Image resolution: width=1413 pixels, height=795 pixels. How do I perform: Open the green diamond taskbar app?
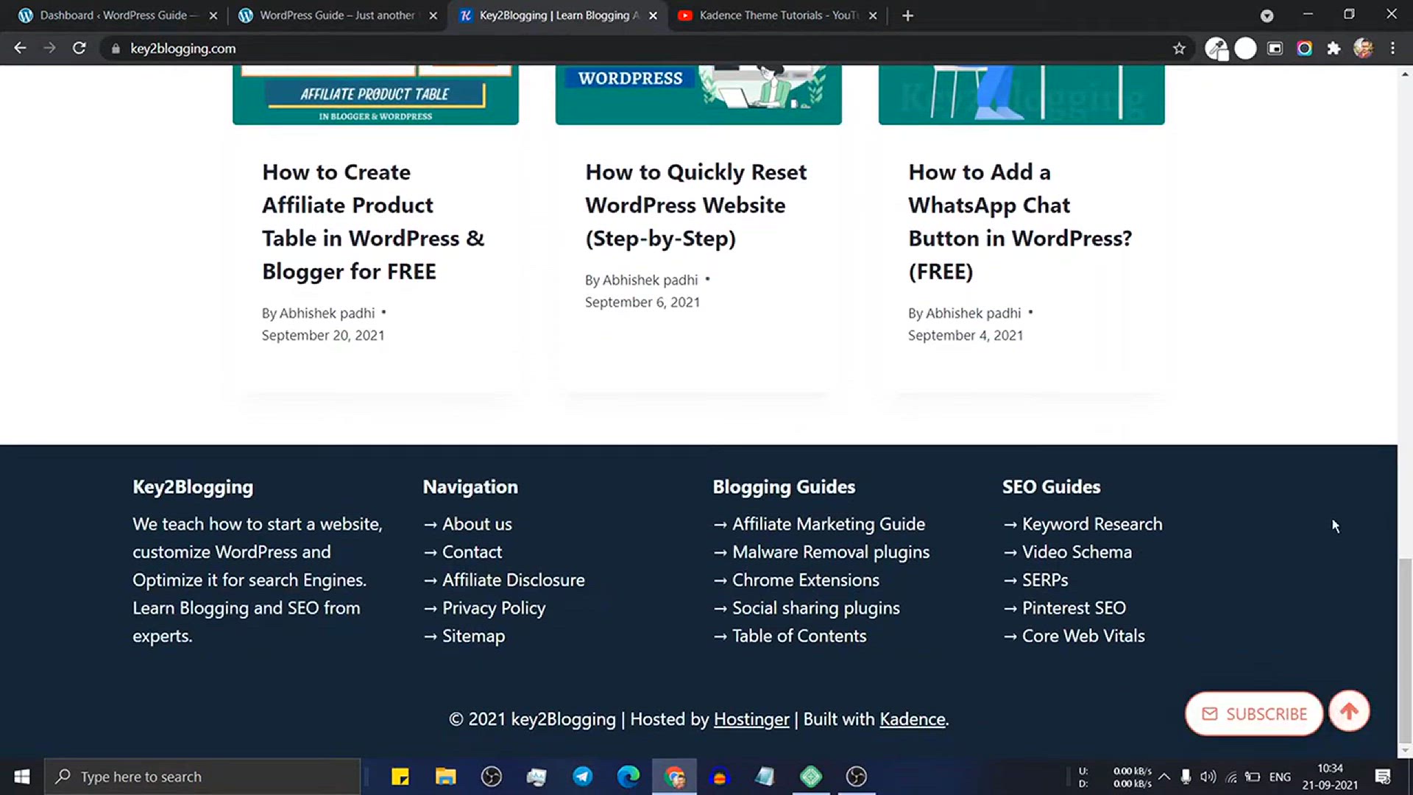tap(810, 777)
